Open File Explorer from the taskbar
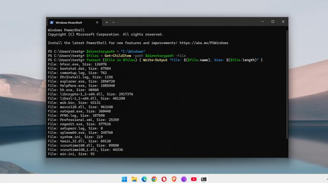 point(134,179)
